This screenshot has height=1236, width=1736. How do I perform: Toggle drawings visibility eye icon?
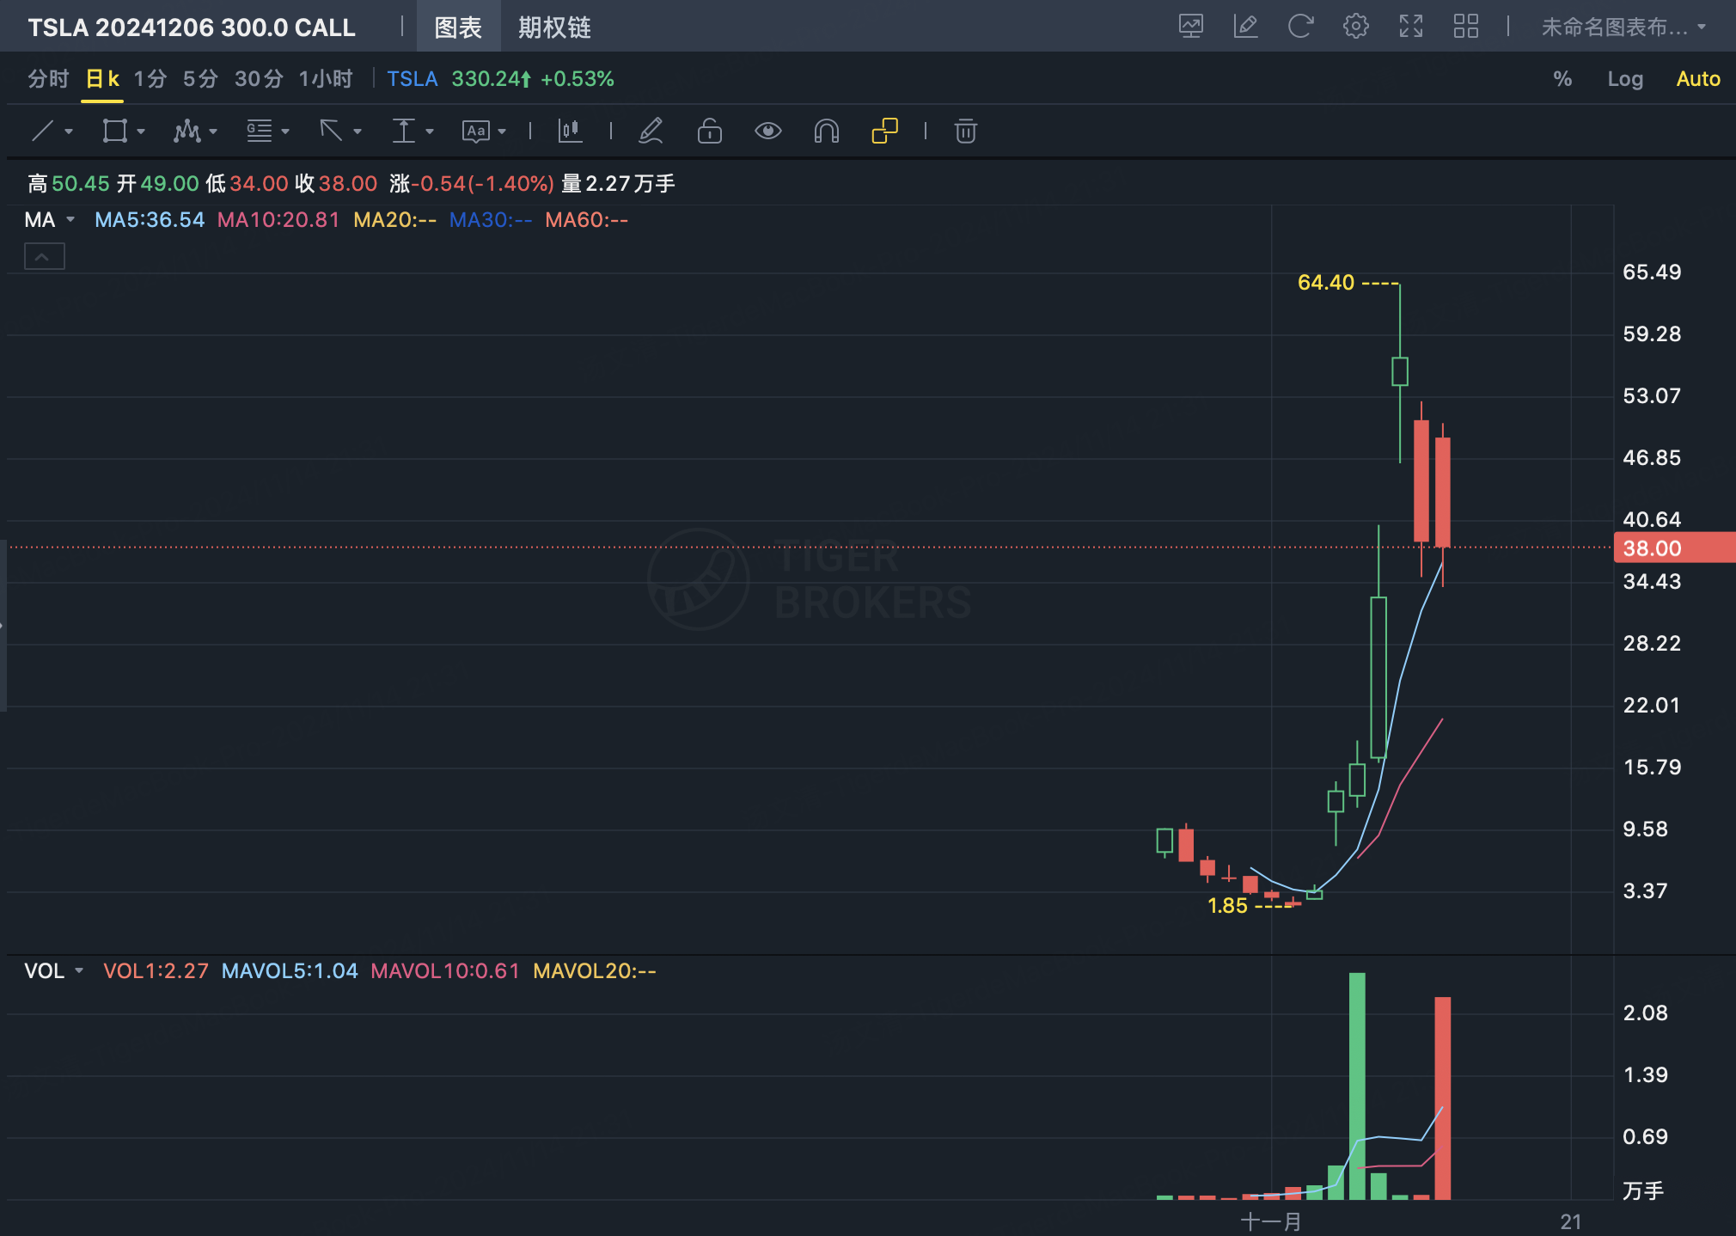click(x=767, y=131)
